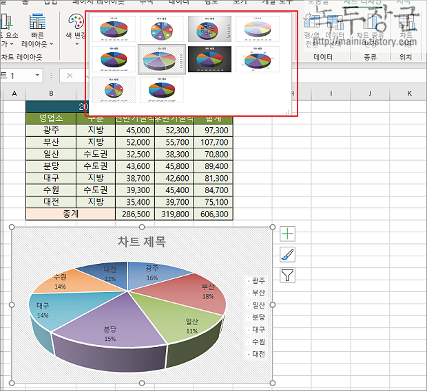Open the 빠른 레이아웃 quick layout menu
427x391 pixels.
point(38,30)
